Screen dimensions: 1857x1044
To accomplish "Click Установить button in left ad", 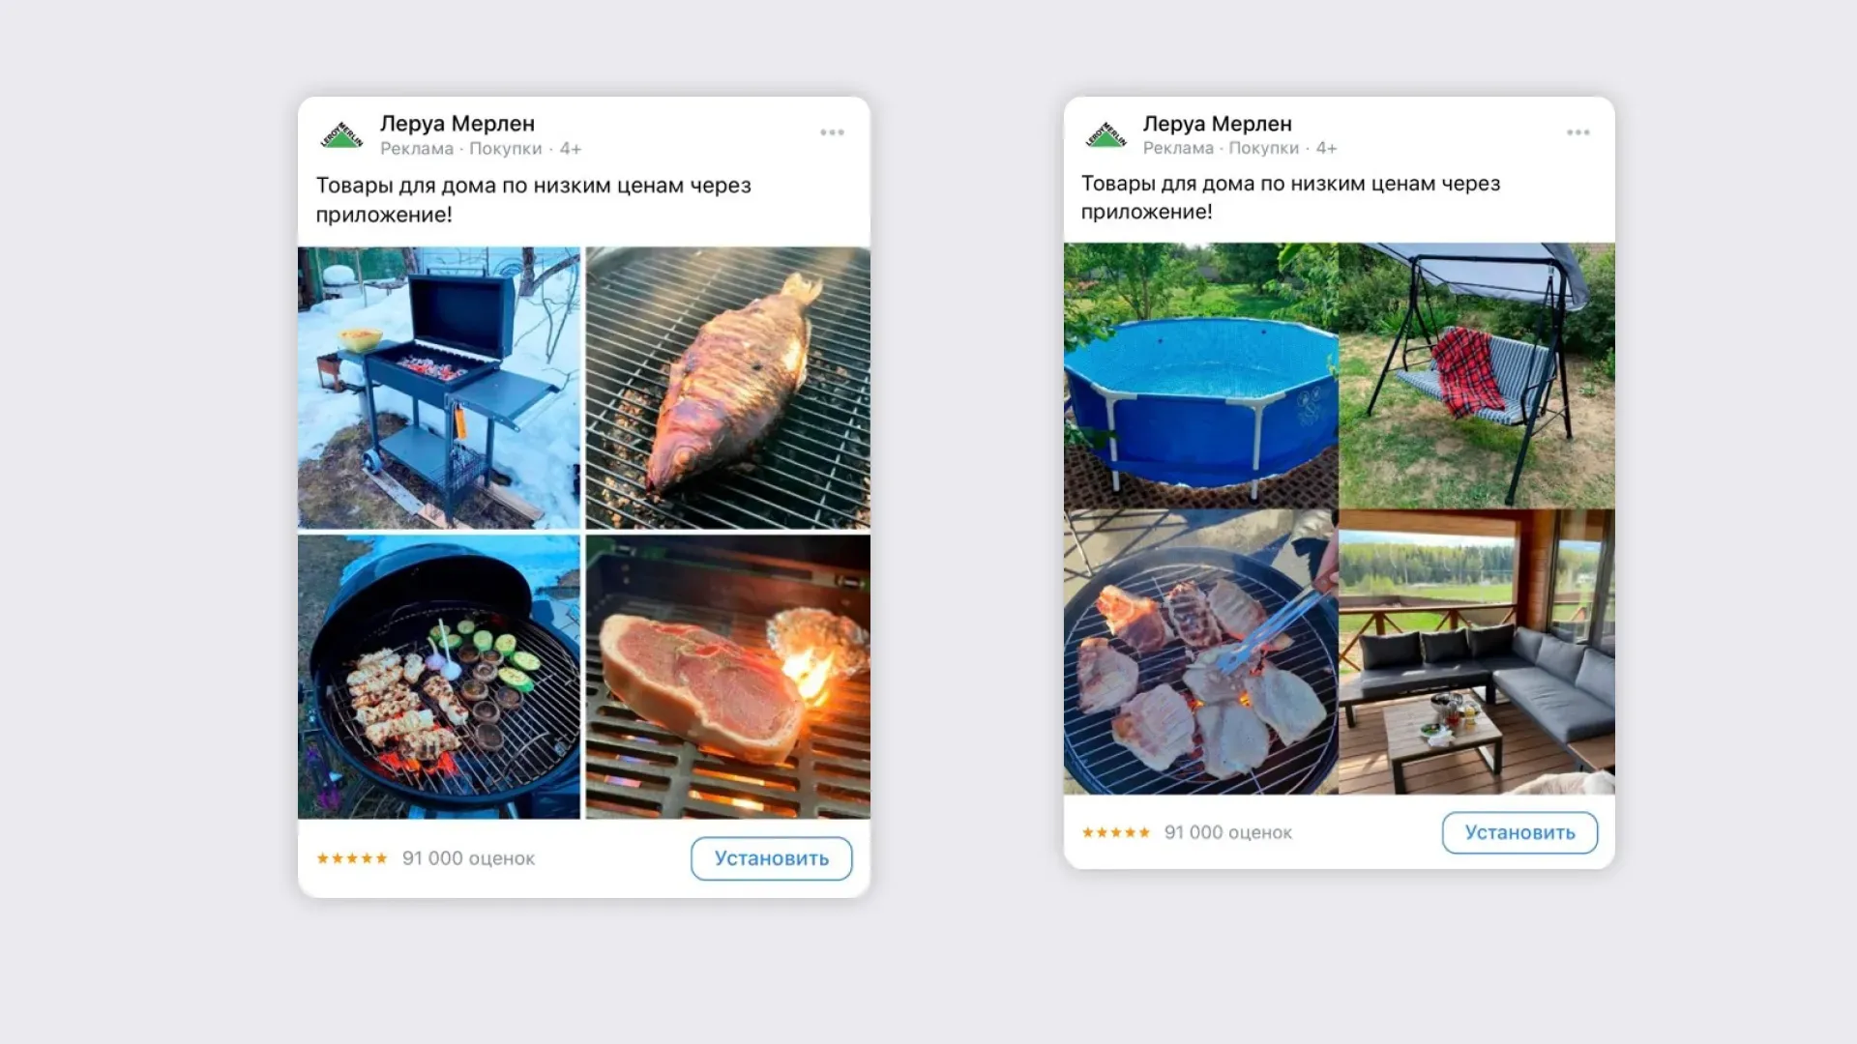I will 772,858.
